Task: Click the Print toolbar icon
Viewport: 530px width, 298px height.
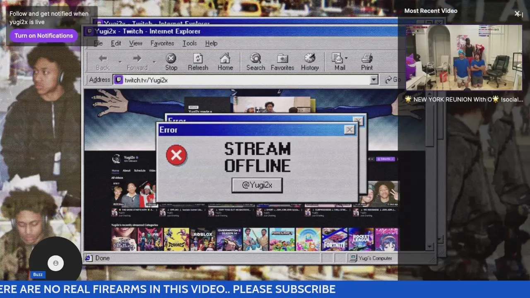Action: coord(367,58)
